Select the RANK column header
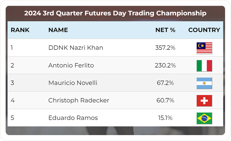This screenshot has height=141, width=231. [x=20, y=30]
